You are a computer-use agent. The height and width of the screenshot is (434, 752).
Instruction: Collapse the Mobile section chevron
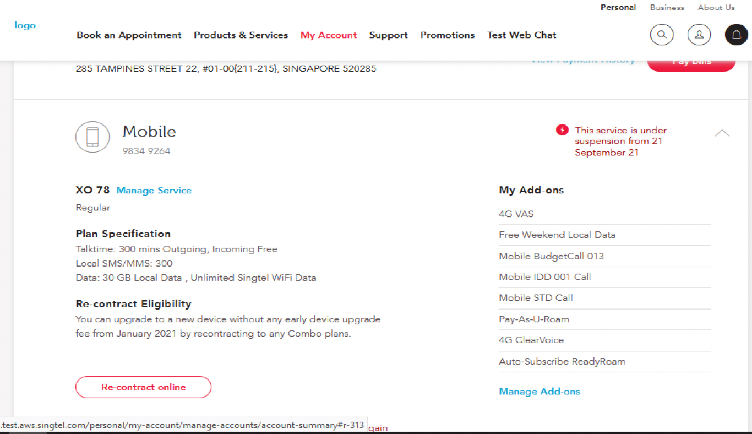[722, 133]
